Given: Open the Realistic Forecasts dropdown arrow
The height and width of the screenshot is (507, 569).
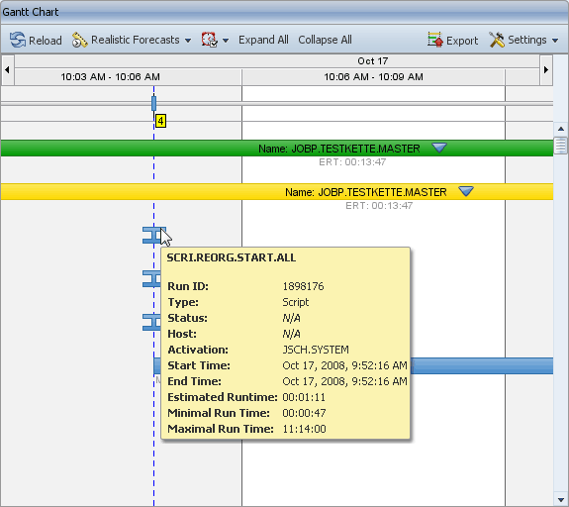Looking at the screenshot, I should 188,41.
